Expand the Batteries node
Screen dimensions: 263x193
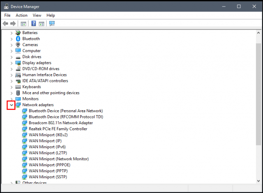click(12, 33)
